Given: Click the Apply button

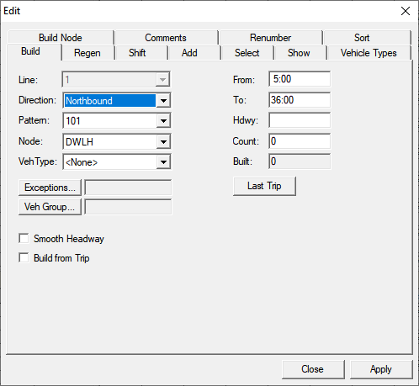Looking at the screenshot, I should (381, 369).
